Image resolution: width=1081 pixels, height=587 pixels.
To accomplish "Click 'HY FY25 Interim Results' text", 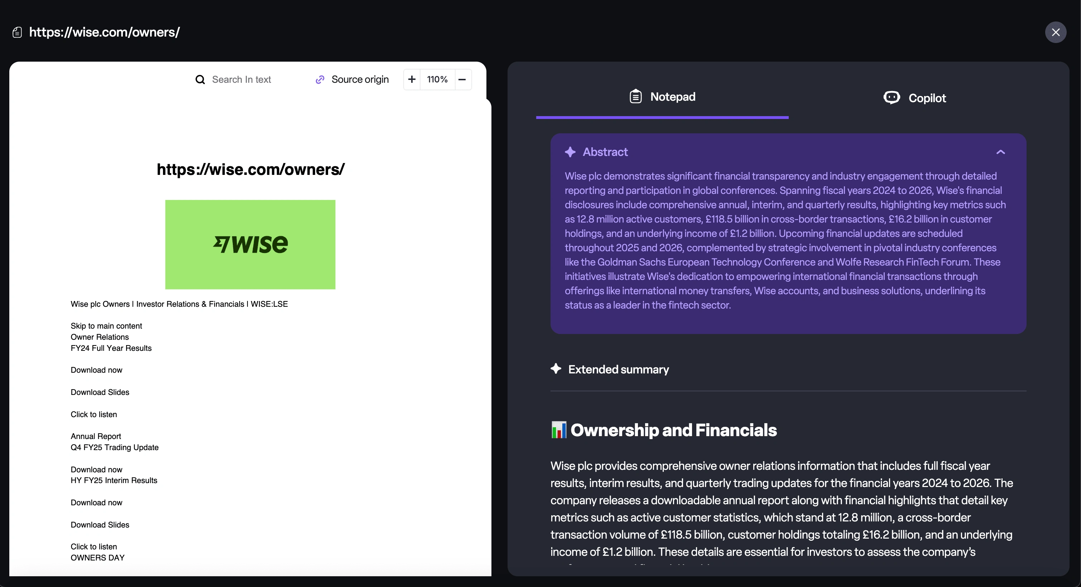I will click(x=114, y=480).
